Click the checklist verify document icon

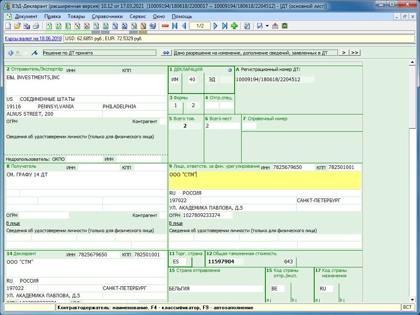[247, 26]
